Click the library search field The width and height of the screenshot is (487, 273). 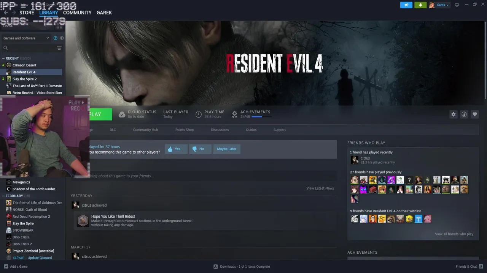(x=29, y=48)
